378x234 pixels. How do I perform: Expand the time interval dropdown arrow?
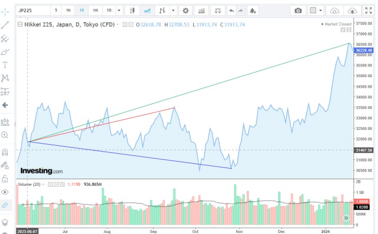tap(119, 11)
